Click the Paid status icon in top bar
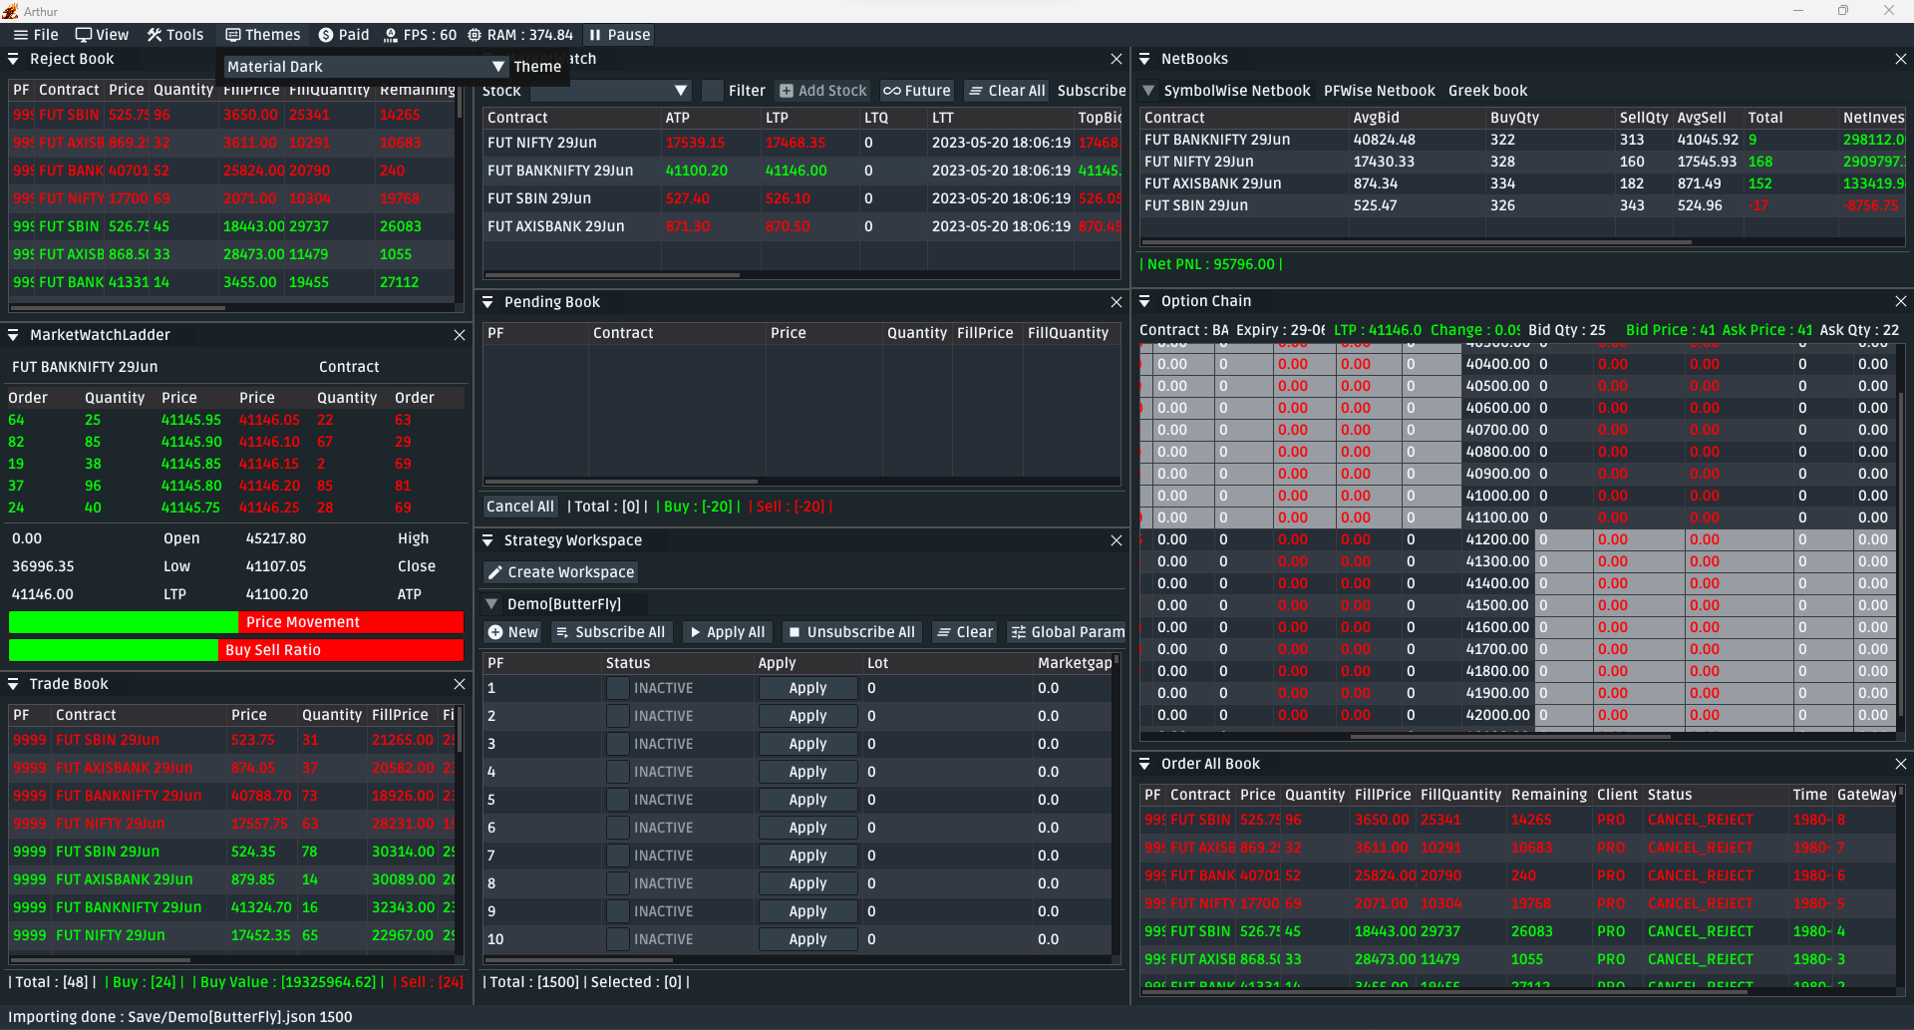This screenshot has width=1914, height=1030. [x=326, y=35]
